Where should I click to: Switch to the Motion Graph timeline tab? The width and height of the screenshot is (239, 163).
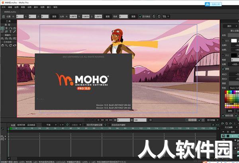point(31,125)
